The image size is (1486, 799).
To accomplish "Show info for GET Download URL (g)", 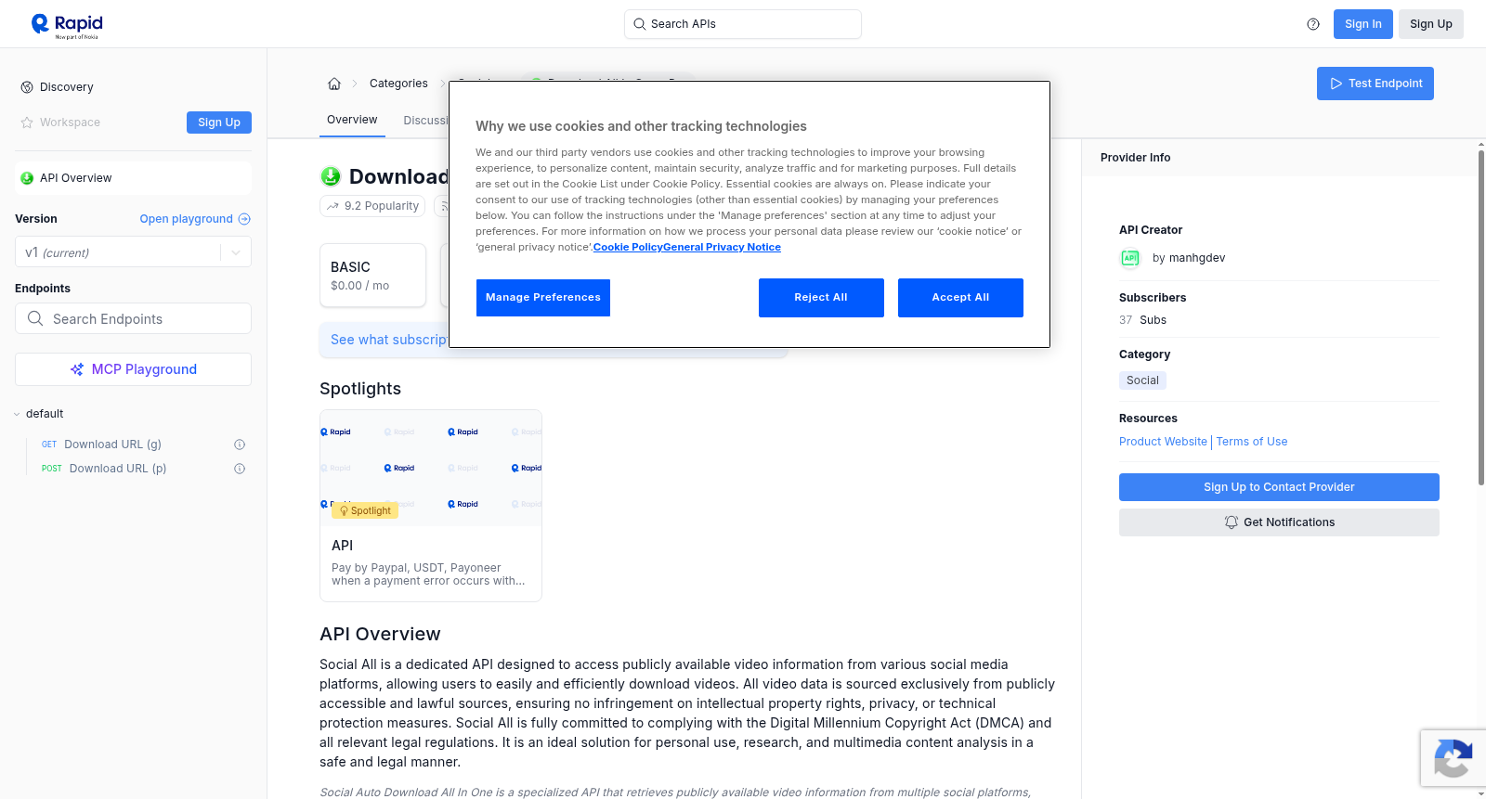I will coord(240,445).
